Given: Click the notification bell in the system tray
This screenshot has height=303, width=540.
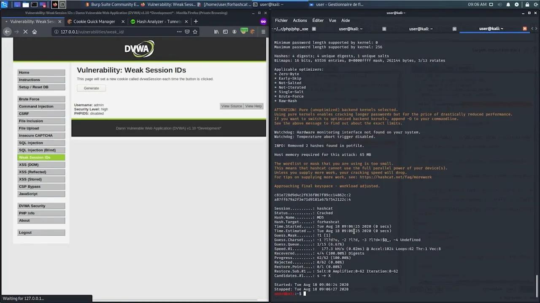Looking at the screenshot, I should coord(508,5).
